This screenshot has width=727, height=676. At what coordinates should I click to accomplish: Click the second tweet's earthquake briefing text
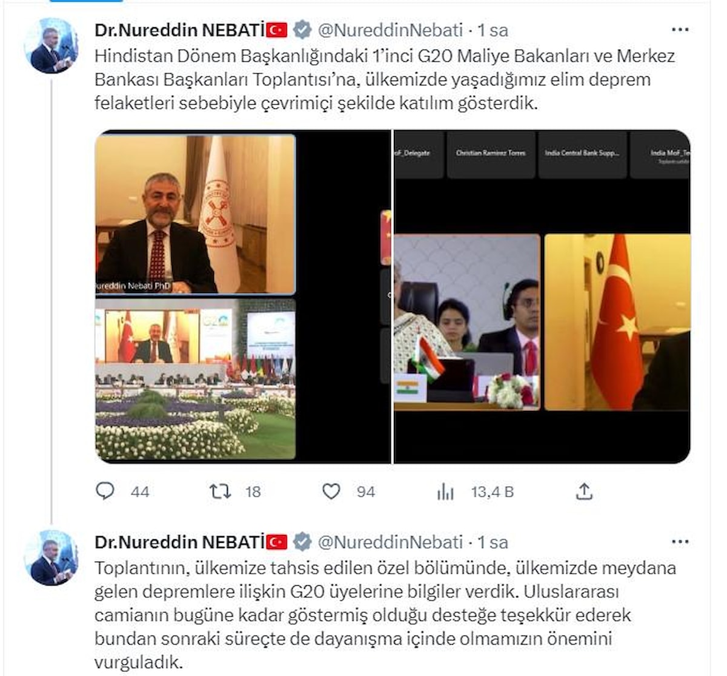(385, 615)
